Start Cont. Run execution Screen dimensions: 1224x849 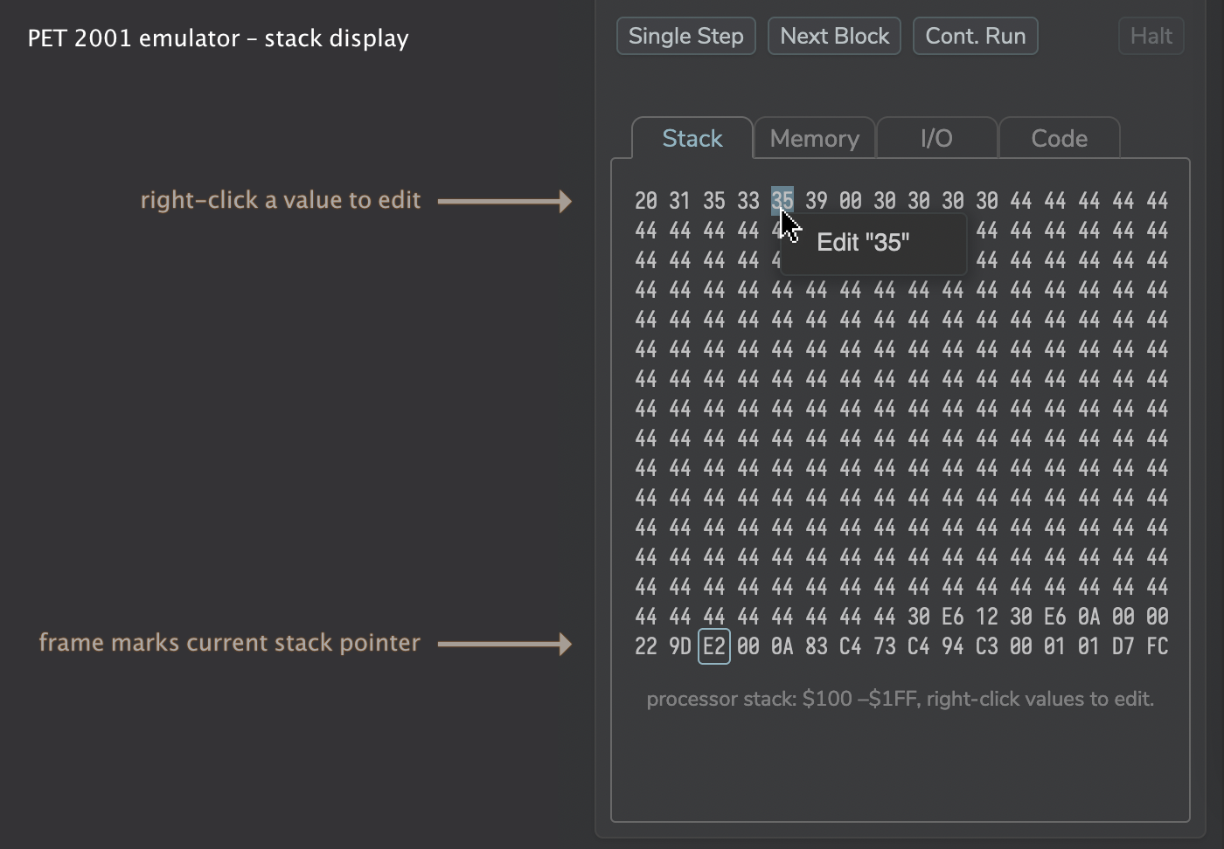pyautogui.click(x=976, y=36)
